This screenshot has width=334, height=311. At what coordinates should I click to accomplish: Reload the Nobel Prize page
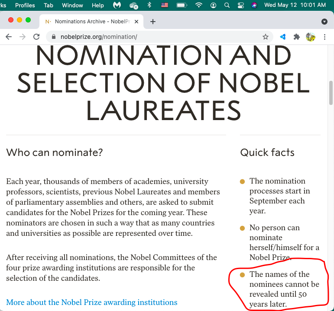pyautogui.click(x=36, y=37)
